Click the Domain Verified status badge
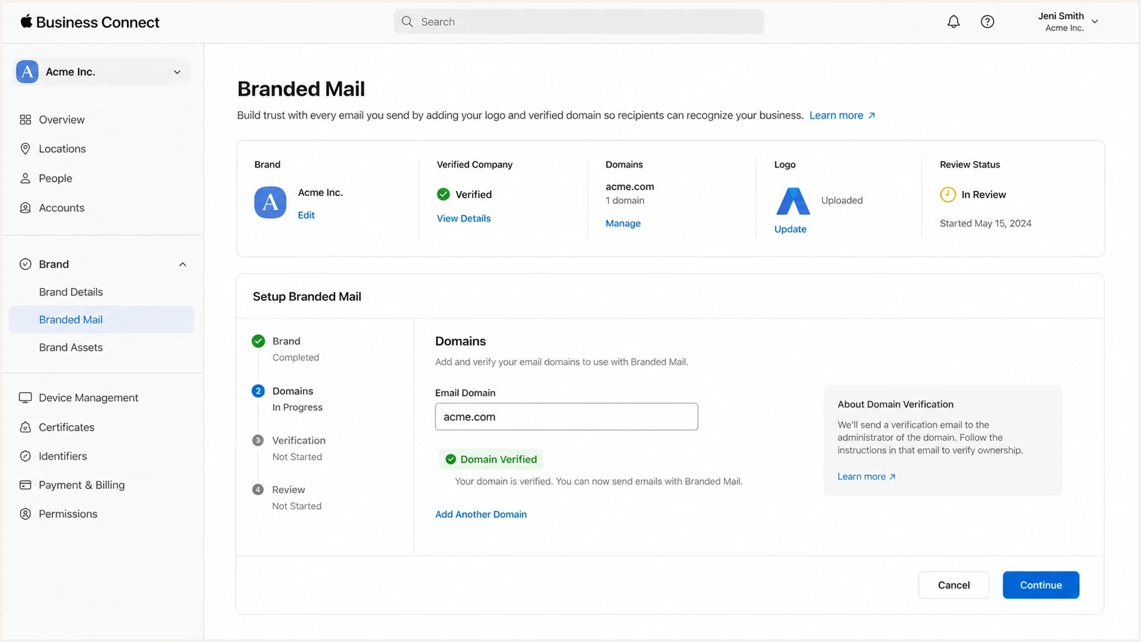 (491, 459)
